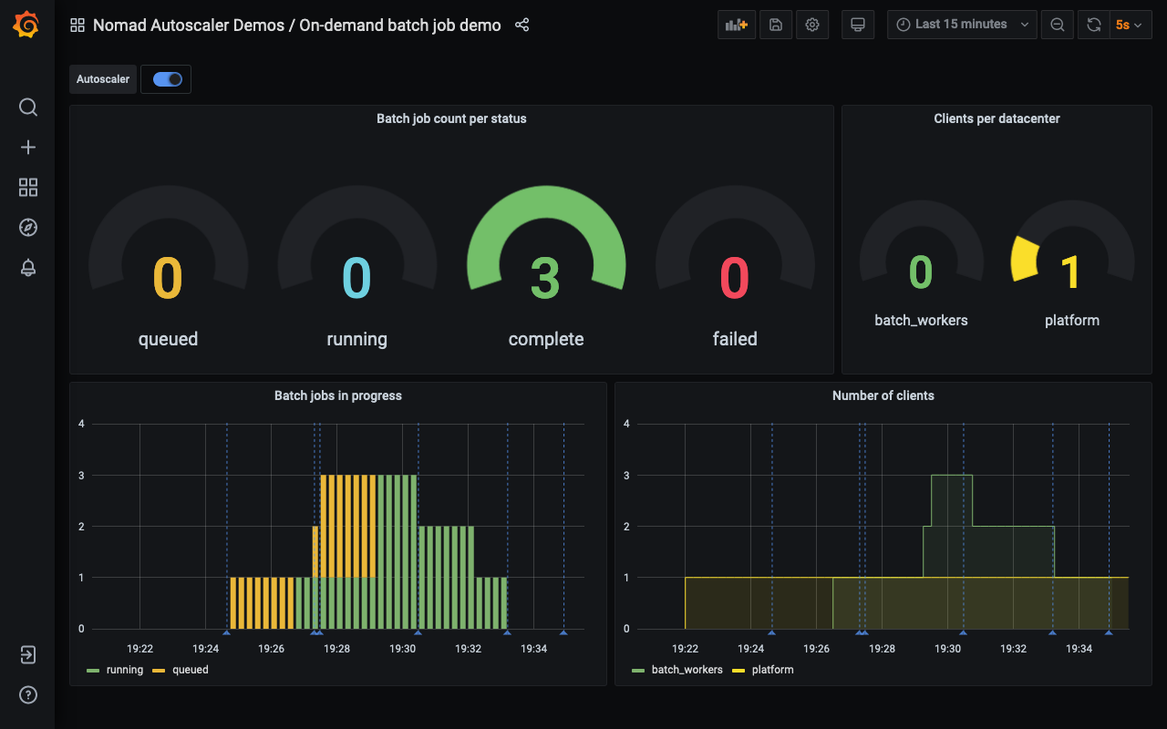
Task: Click the 19:24 annotation marker in Batch jobs chart
Action: (x=227, y=631)
